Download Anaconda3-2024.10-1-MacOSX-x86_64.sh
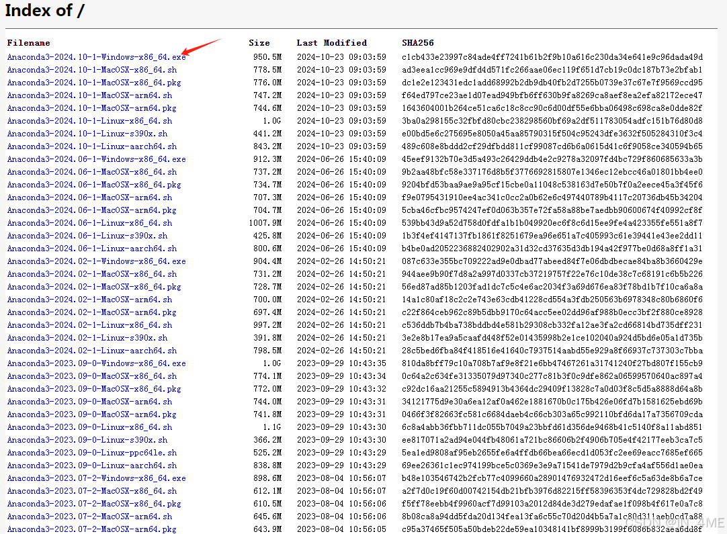 tap(92, 70)
